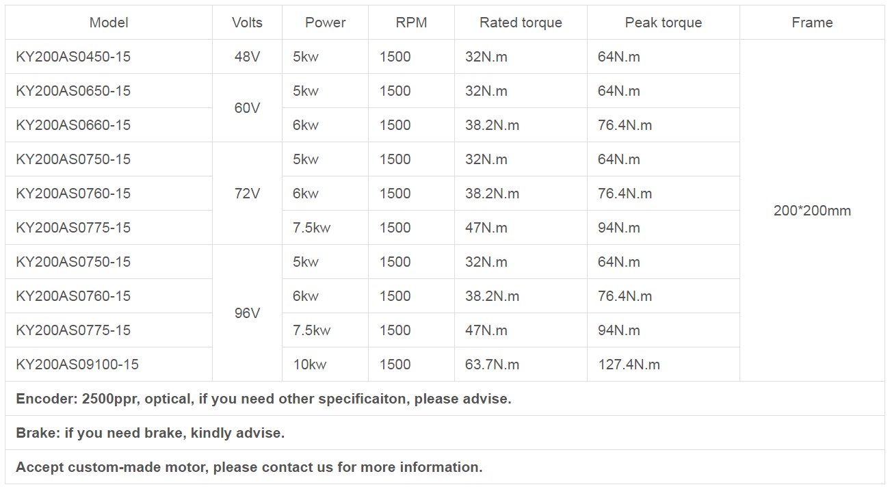Select model KY200AS0650-15 cell
Image resolution: width=890 pixels, height=489 pixels.
(73, 91)
